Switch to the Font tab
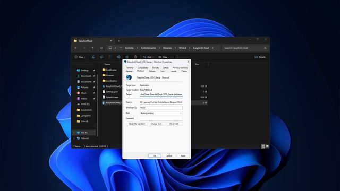The image size is (340, 191). [163, 71]
